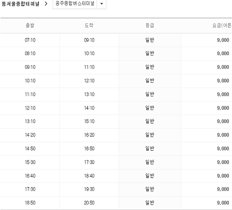Select the 14:50 departure time
The height and width of the screenshot is (210, 232).
click(x=30, y=148)
